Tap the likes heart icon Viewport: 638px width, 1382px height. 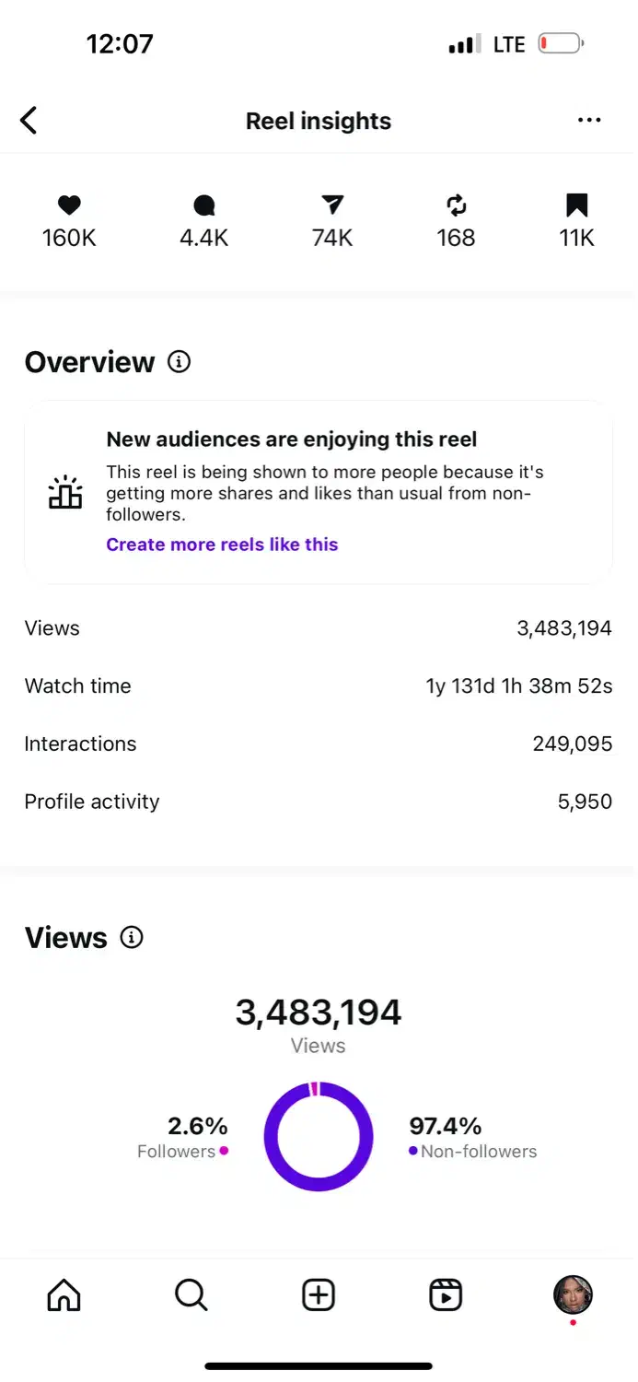click(69, 205)
